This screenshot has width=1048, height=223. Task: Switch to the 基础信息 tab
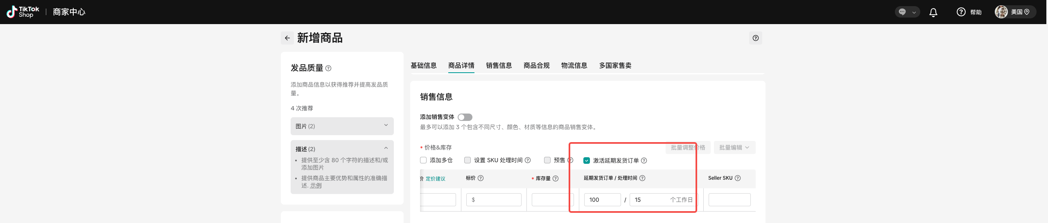(423, 65)
